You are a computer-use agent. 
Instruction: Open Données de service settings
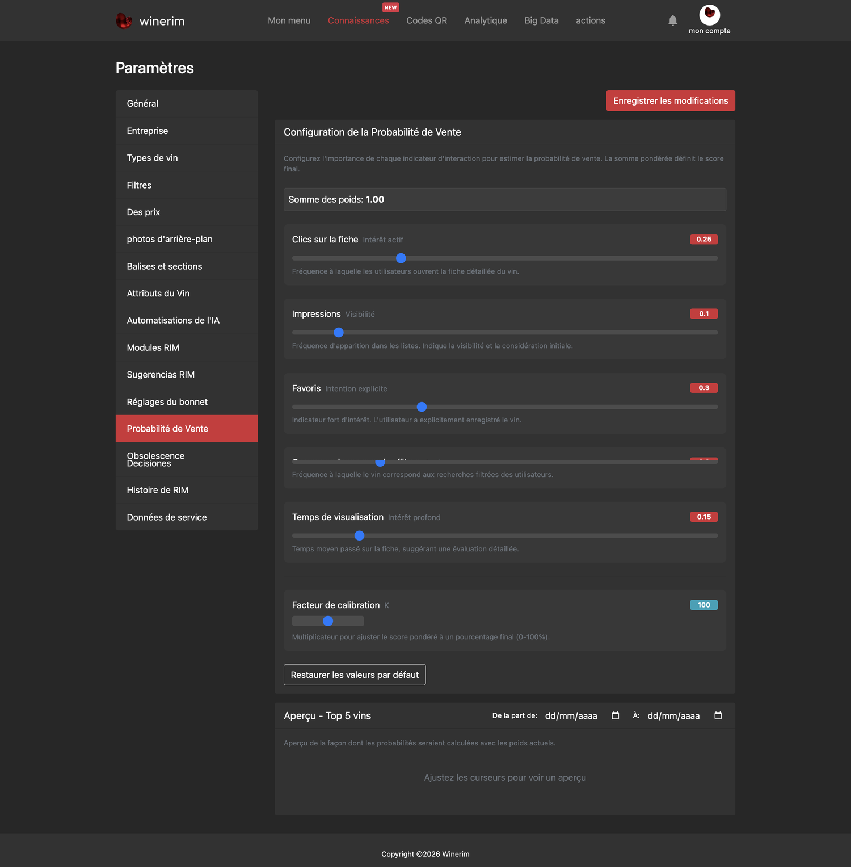(187, 517)
